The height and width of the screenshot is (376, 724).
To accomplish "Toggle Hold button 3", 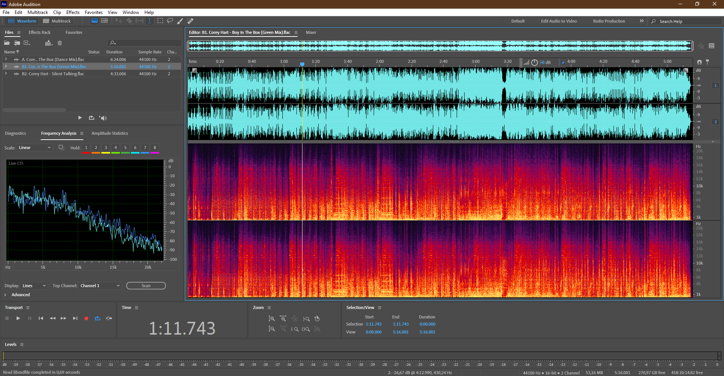I will click(x=106, y=148).
